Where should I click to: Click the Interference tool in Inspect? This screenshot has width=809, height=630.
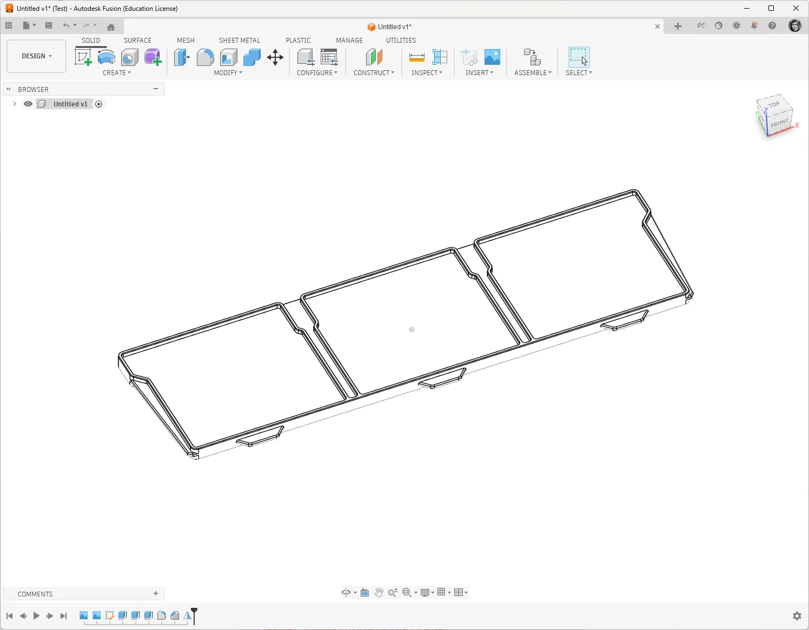pyautogui.click(x=440, y=57)
